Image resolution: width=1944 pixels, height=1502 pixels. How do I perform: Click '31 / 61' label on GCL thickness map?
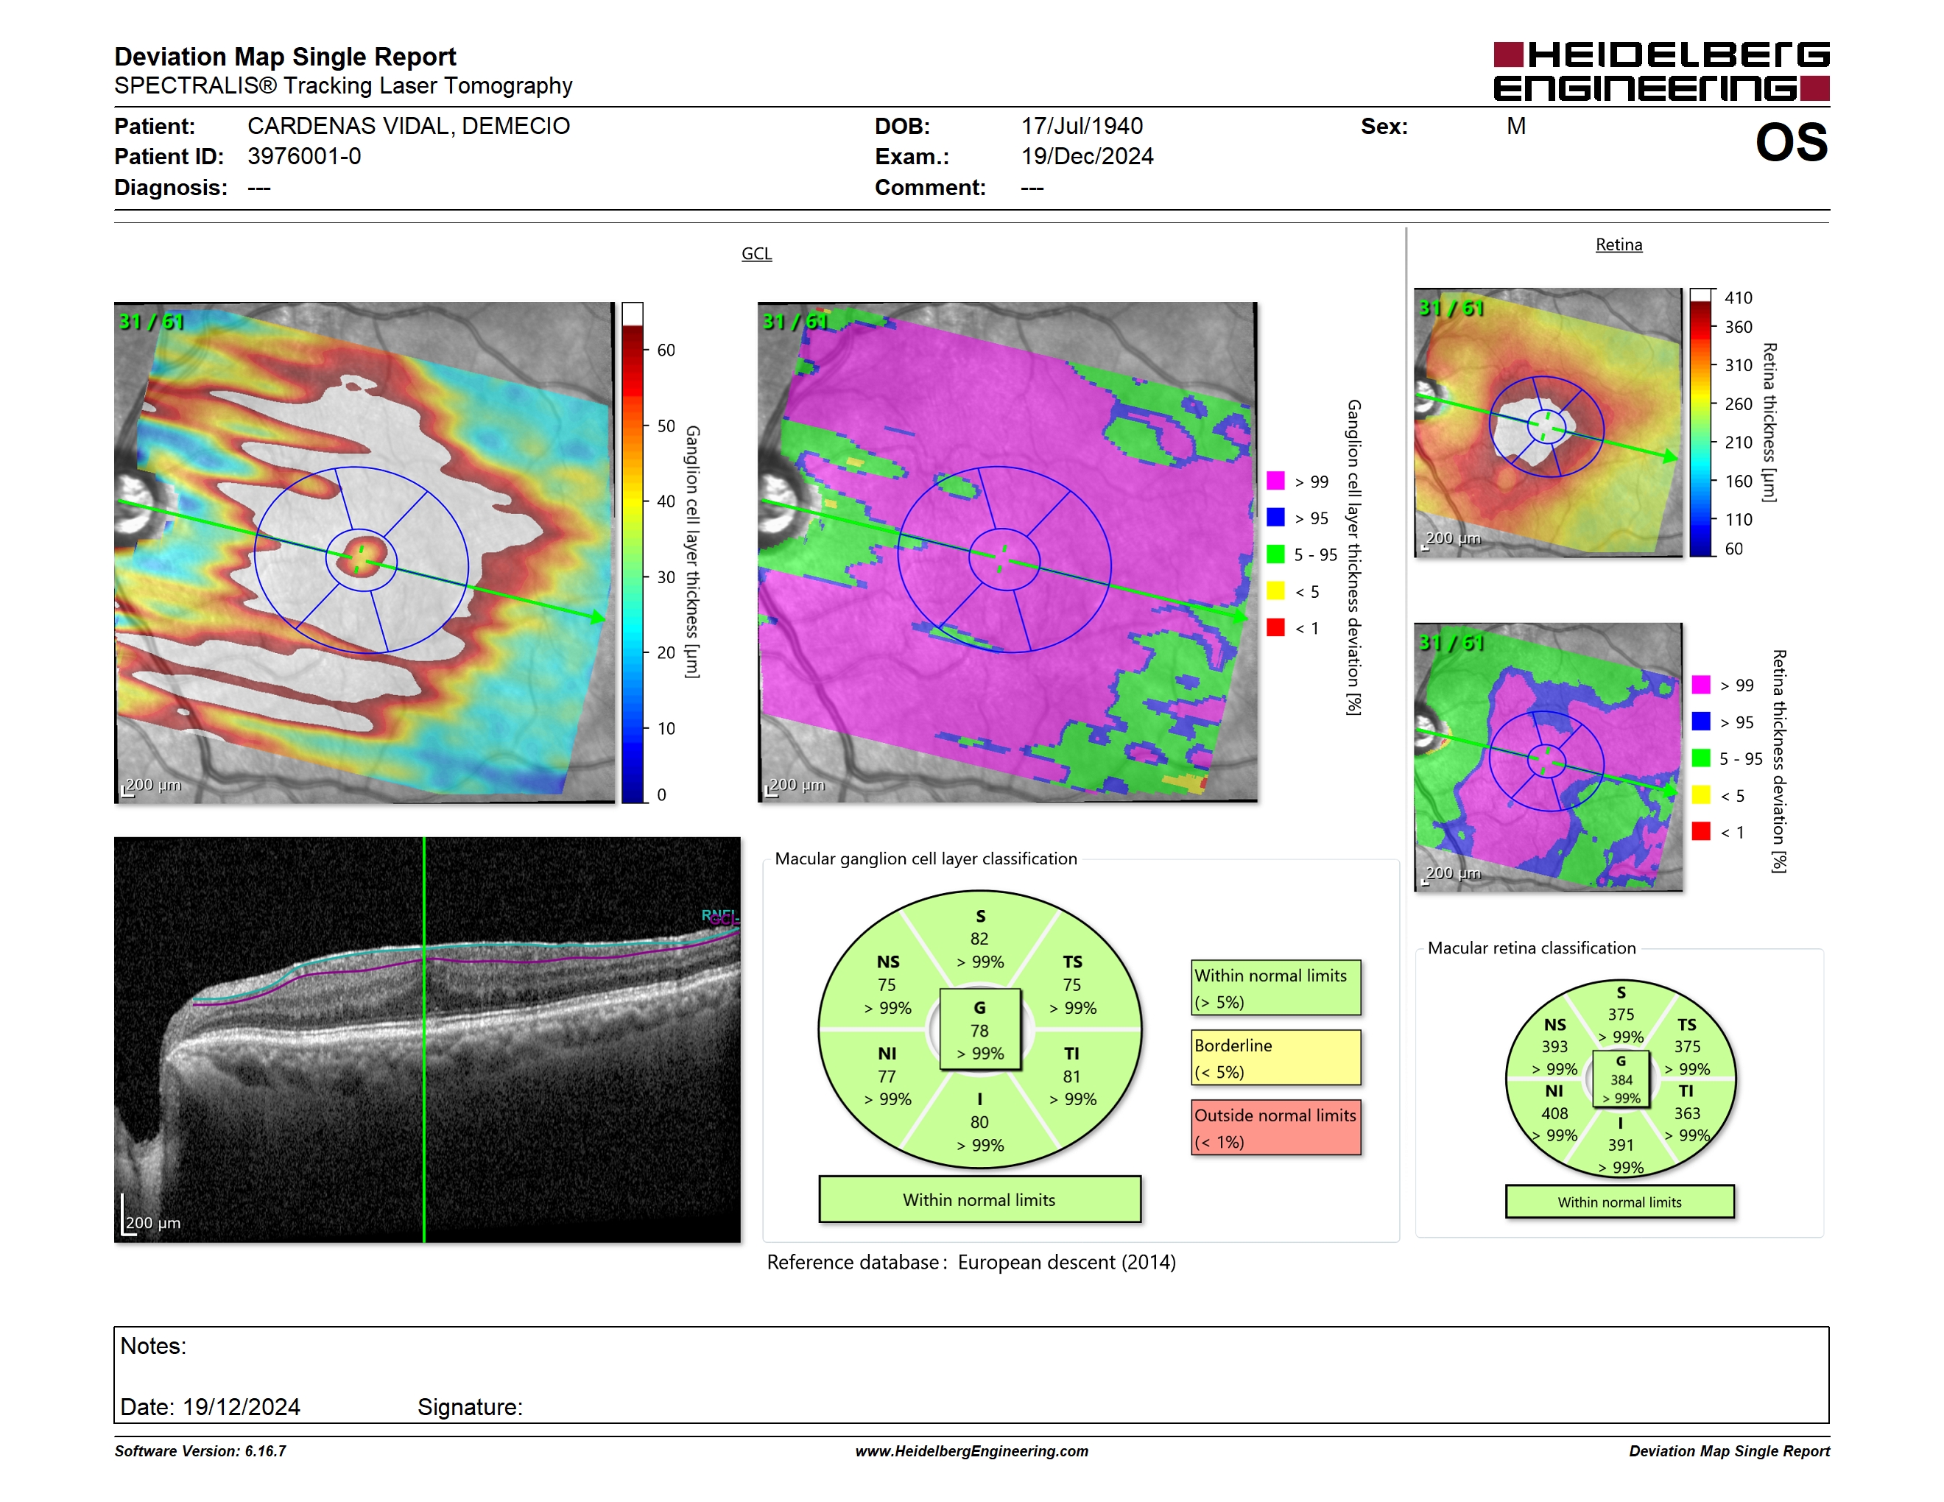(151, 321)
